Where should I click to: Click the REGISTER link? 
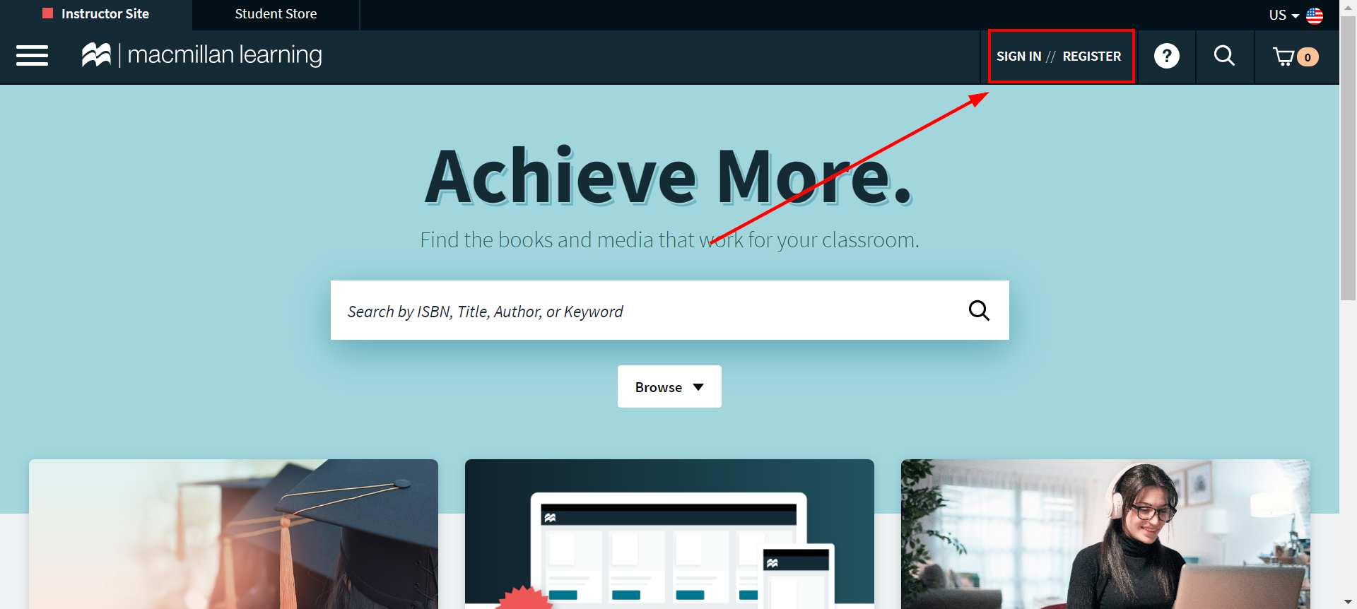(1092, 57)
